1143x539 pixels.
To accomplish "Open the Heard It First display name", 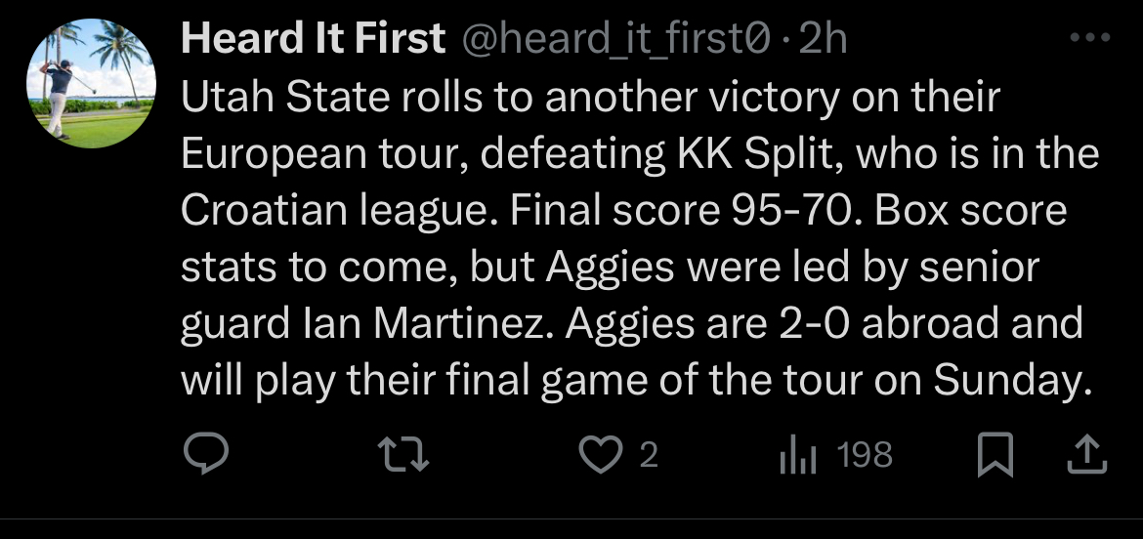I will (x=313, y=39).
